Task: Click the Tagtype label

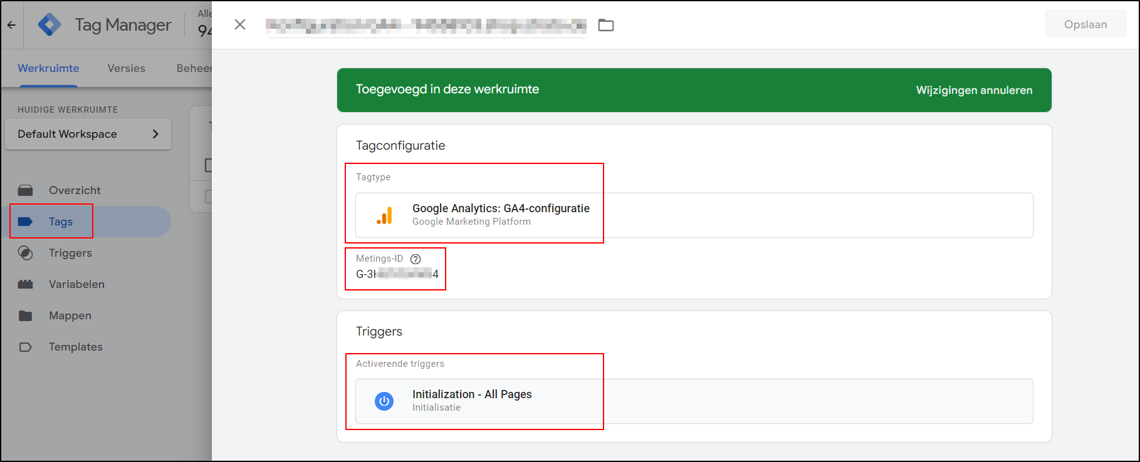Action: pyautogui.click(x=373, y=177)
